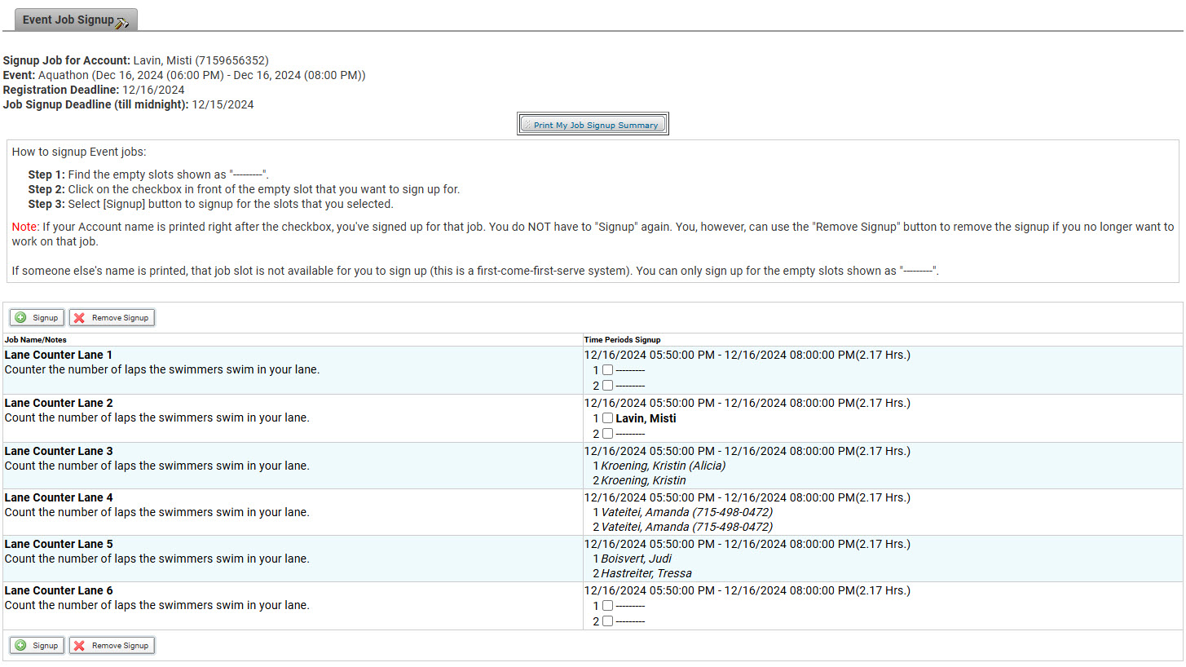Tick the checkbox beside Lavin, Misti in Lane 2
This screenshot has width=1186, height=667.
(x=607, y=418)
